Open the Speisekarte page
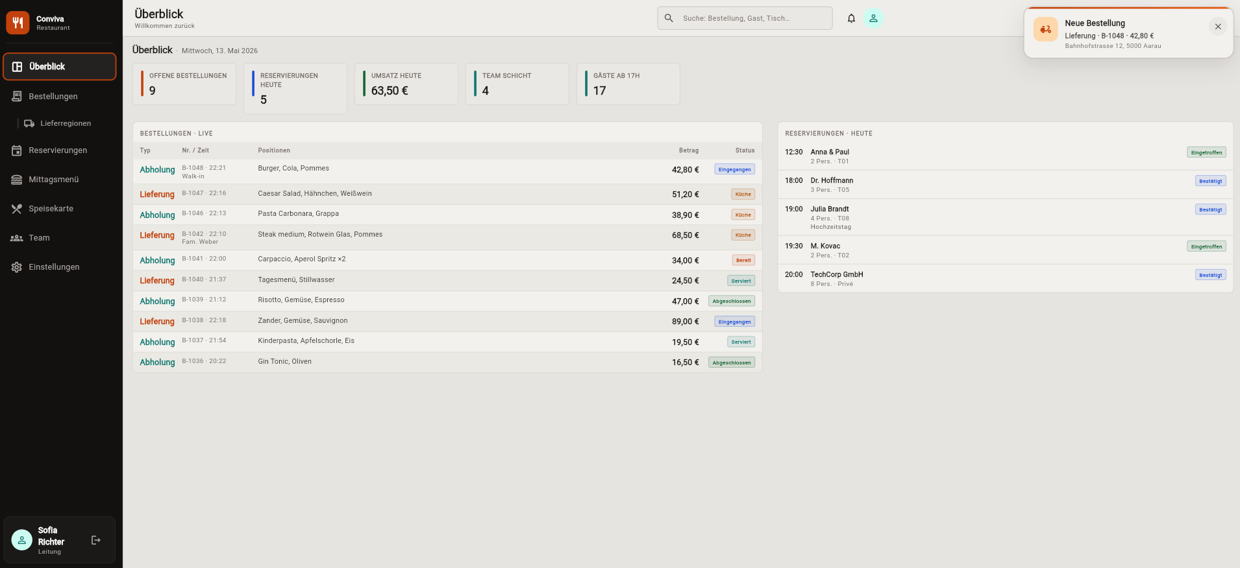 tap(60, 209)
